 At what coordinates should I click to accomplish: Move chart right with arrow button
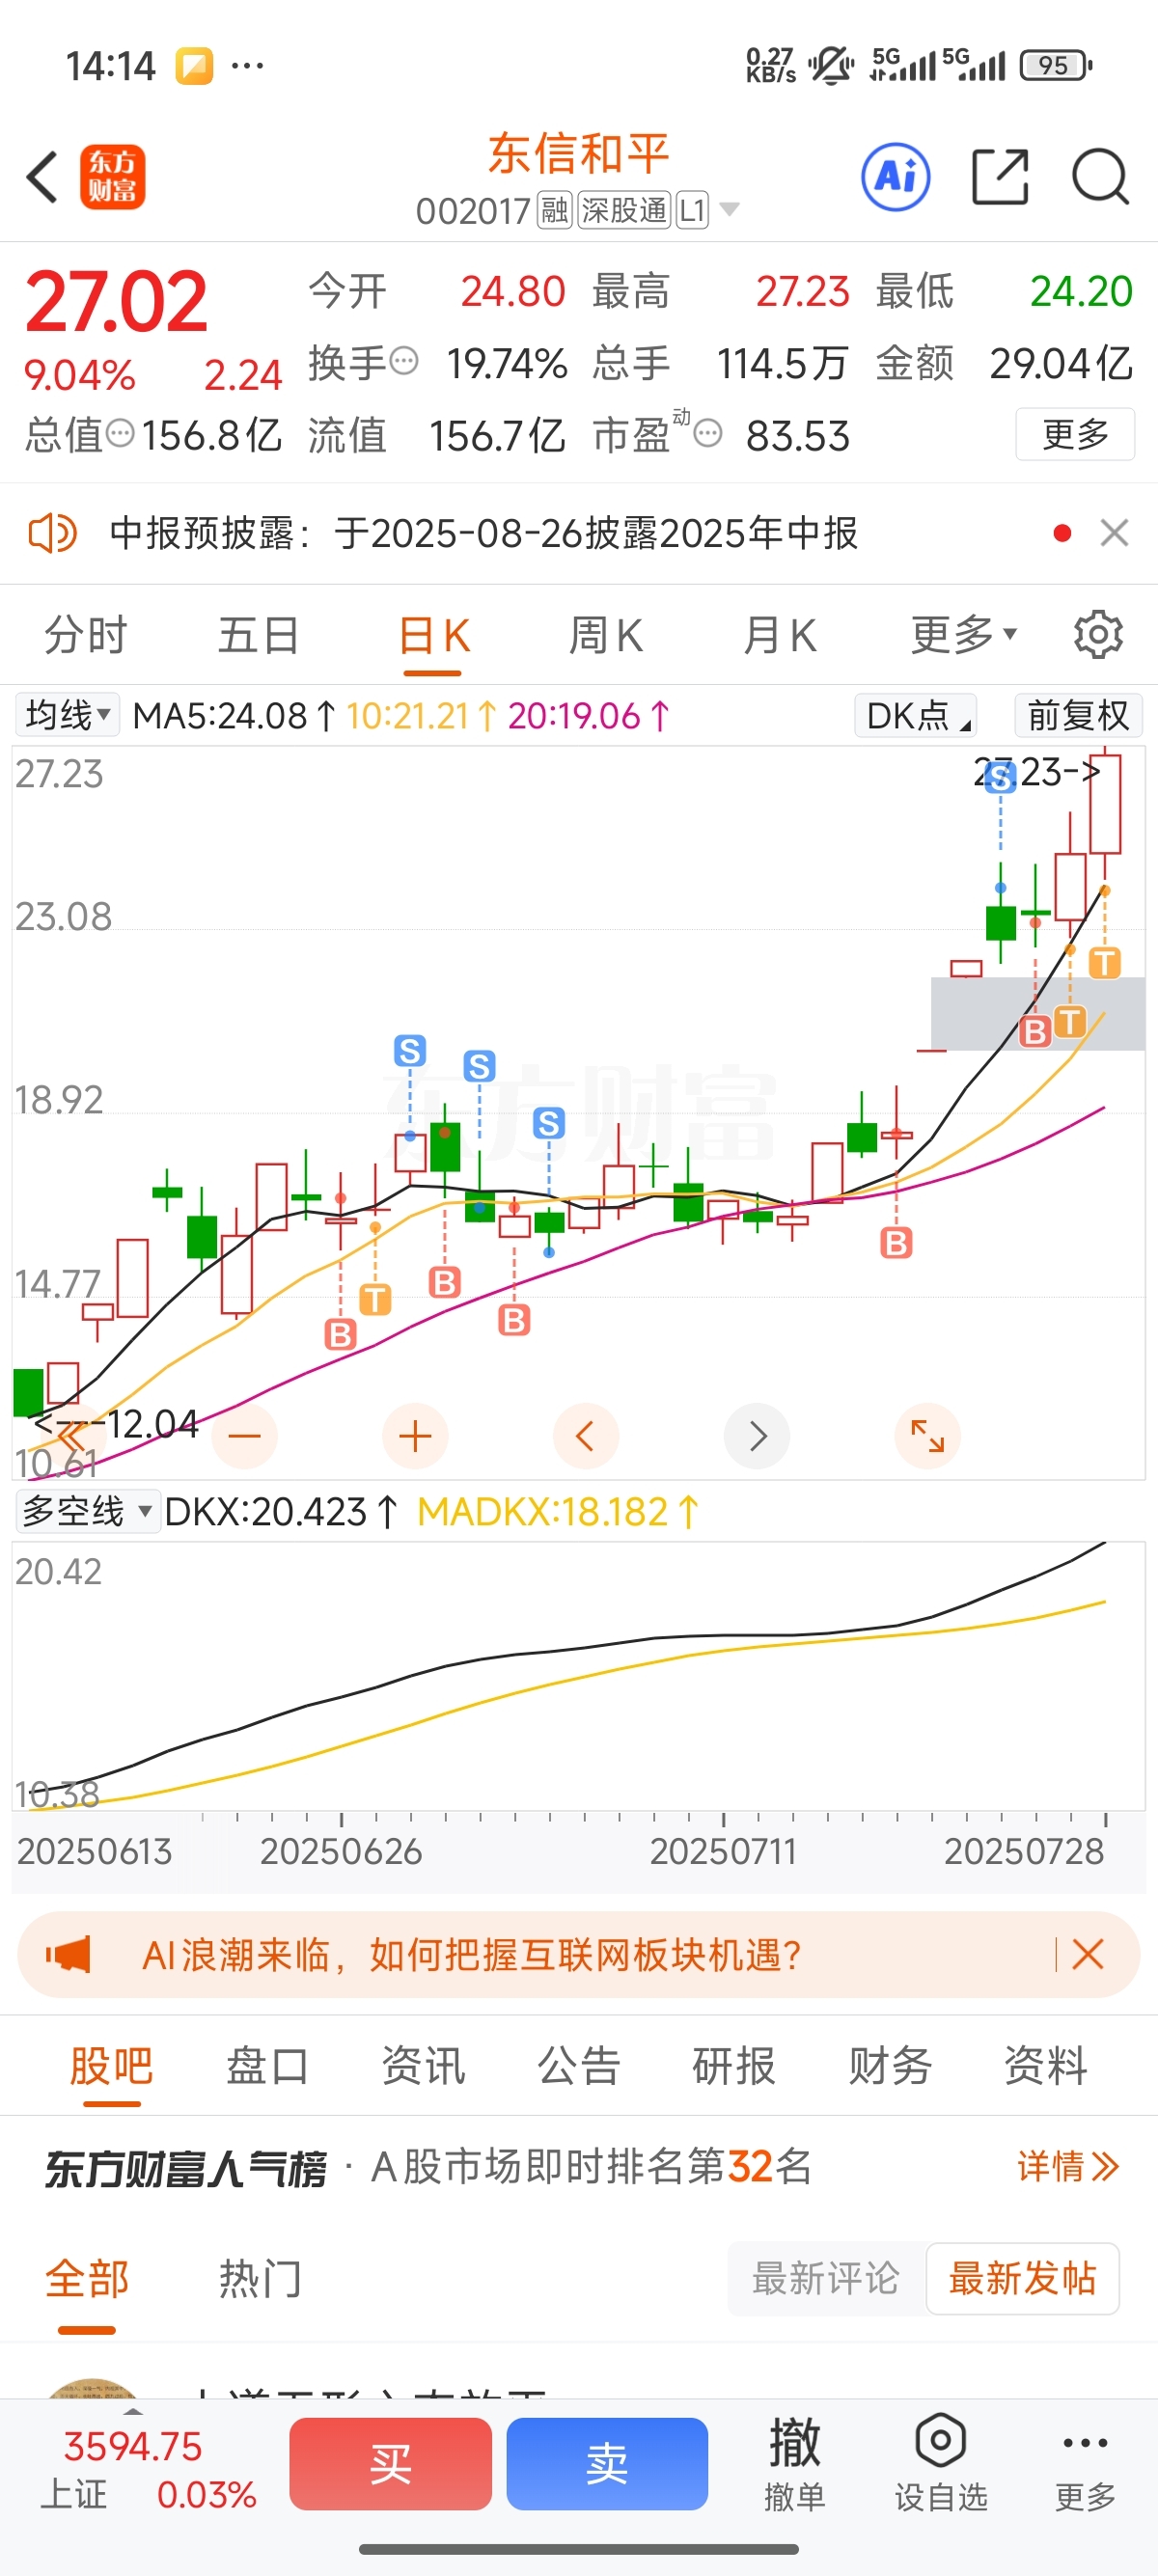click(x=757, y=1436)
